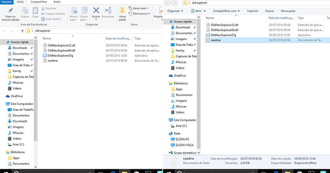Click the left window address bar path
Image resolution: width=330 pixels, height=173 pixels.
43,31
